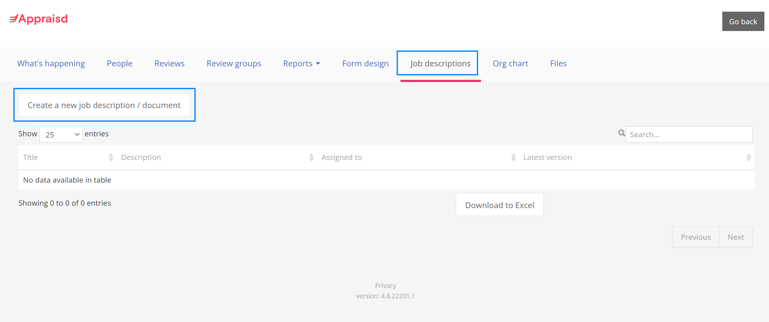Open the People tab
769x322 pixels.
tap(120, 64)
